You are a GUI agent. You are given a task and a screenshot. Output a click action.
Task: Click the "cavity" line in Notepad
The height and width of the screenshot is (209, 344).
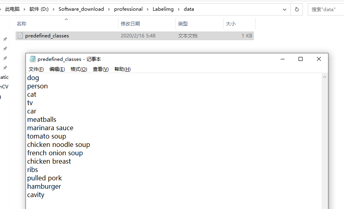click(36, 195)
